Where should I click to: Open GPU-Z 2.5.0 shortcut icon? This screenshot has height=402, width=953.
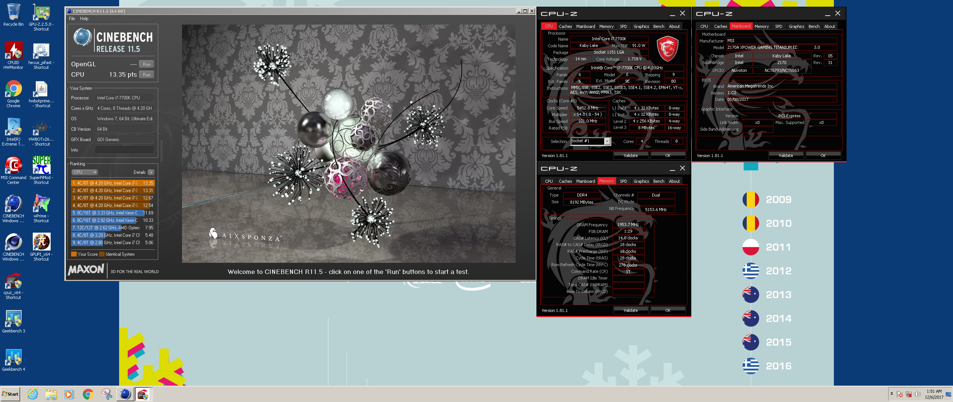pos(41,17)
